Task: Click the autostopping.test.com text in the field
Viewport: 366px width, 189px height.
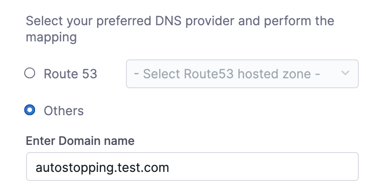Action: (x=102, y=168)
